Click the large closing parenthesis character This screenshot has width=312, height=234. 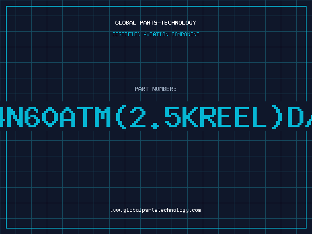click(277, 117)
